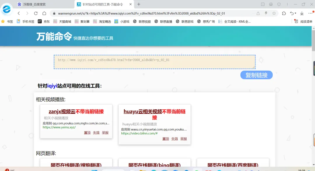Open the 书签 bookmarks star

pos(7,22)
